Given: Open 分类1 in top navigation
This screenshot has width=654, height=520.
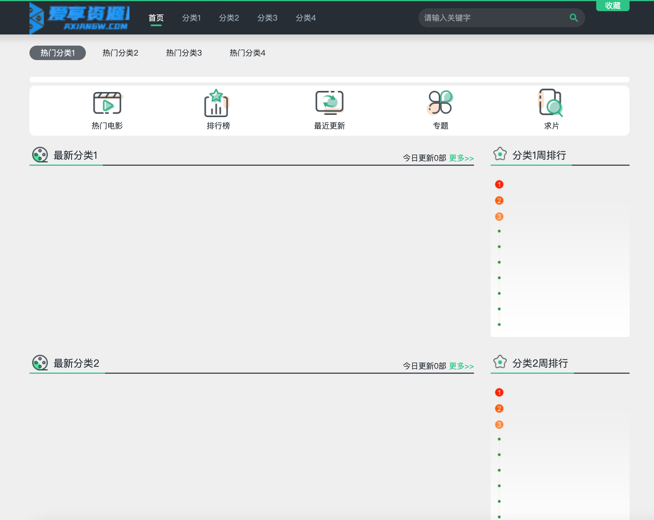Looking at the screenshot, I should coord(191,18).
